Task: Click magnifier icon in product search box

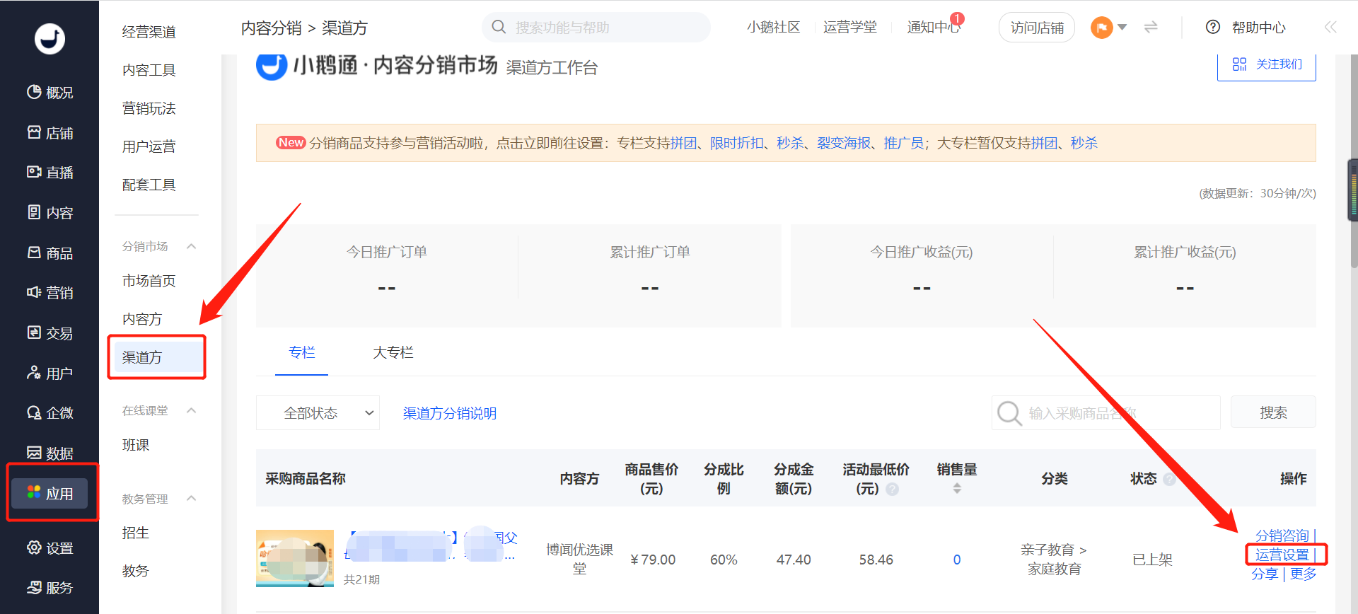Action: [x=1009, y=413]
